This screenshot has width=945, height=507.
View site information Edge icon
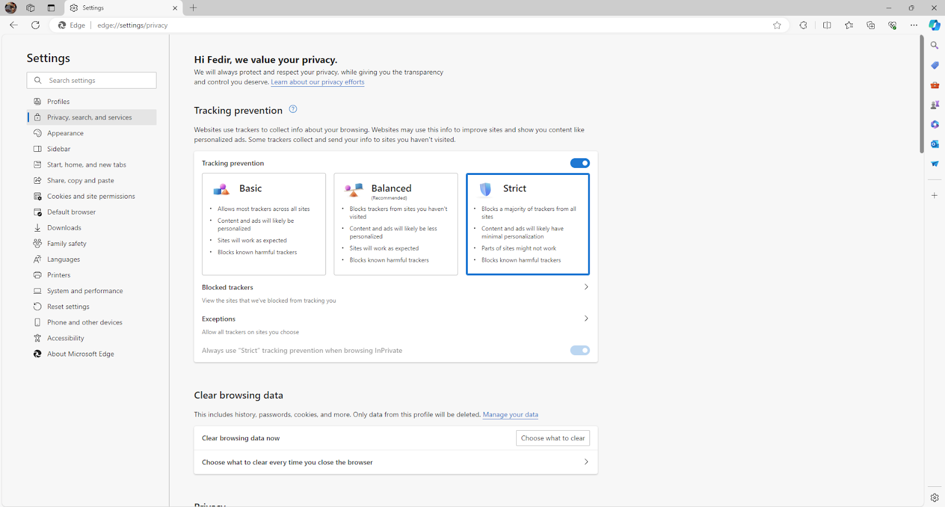pos(71,25)
